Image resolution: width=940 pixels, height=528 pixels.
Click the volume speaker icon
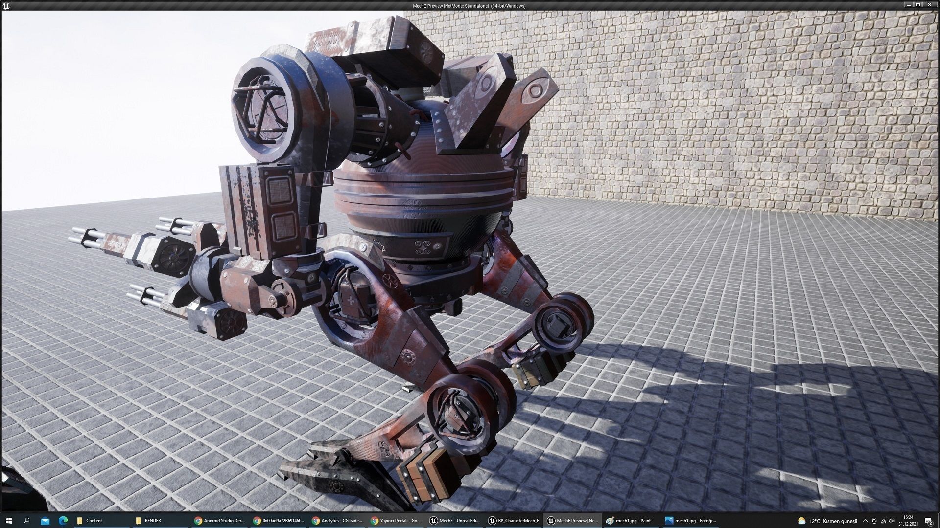click(893, 521)
